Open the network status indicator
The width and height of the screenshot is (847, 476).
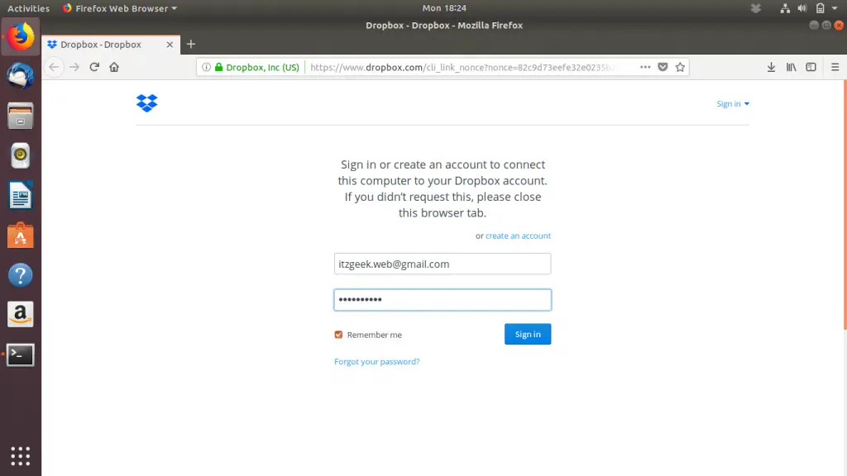coord(785,8)
